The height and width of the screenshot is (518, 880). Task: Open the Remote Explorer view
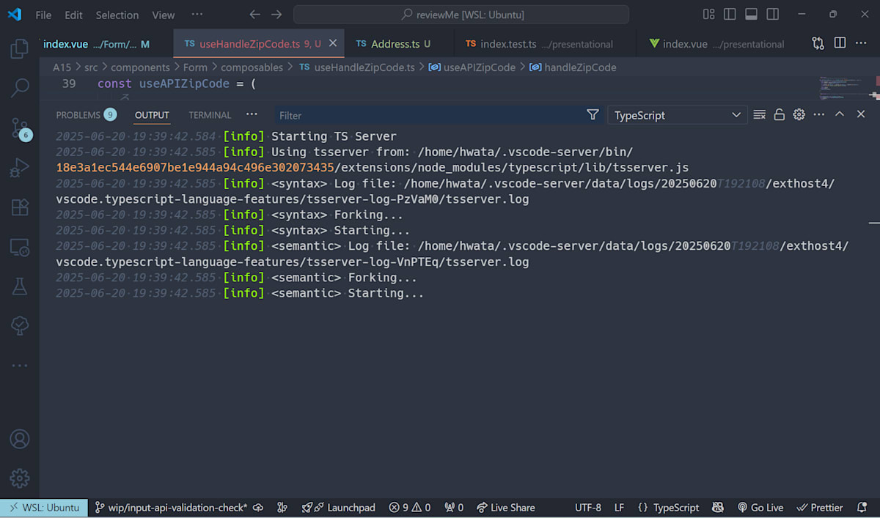pos(19,247)
